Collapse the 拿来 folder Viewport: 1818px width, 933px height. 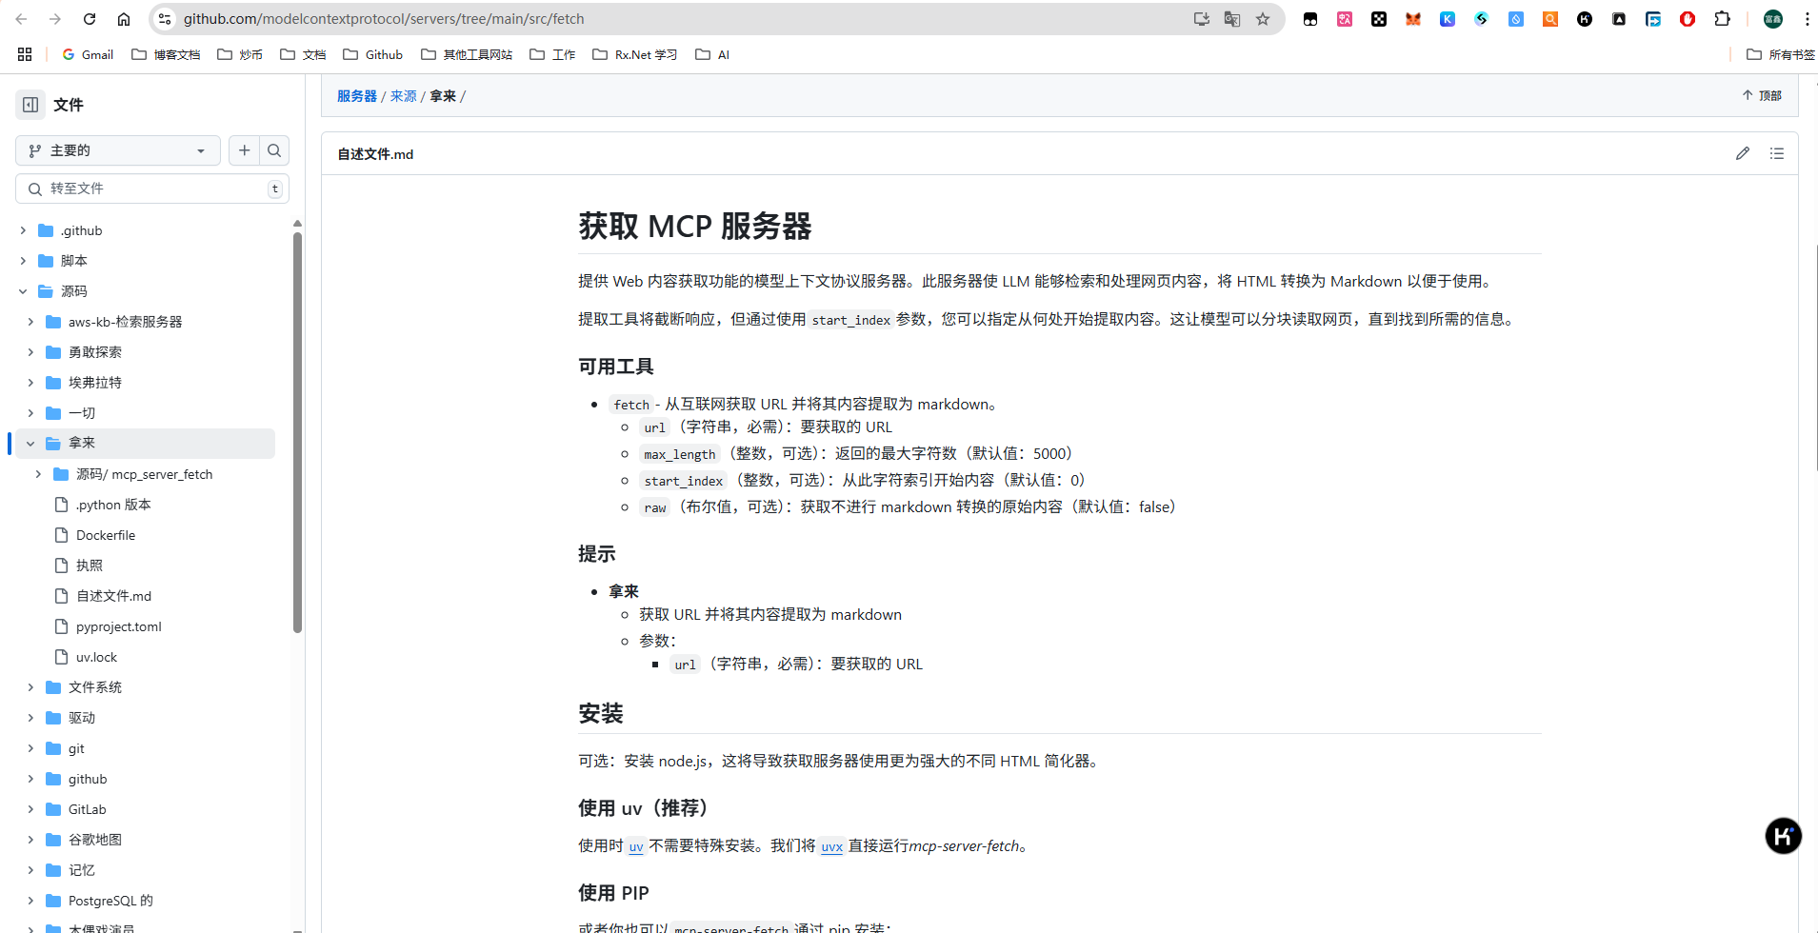coord(30,443)
